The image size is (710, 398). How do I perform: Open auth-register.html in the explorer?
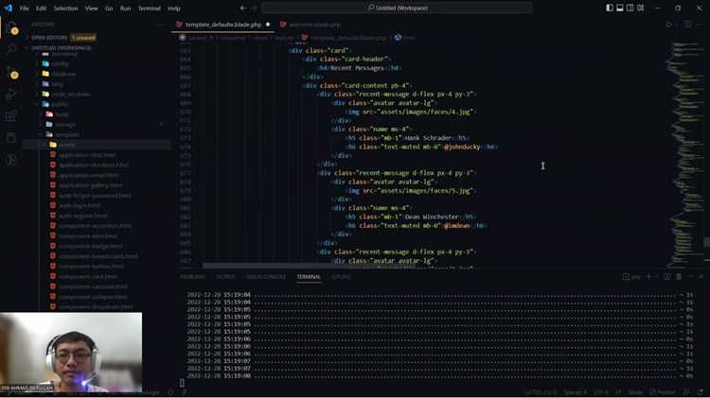(x=83, y=216)
